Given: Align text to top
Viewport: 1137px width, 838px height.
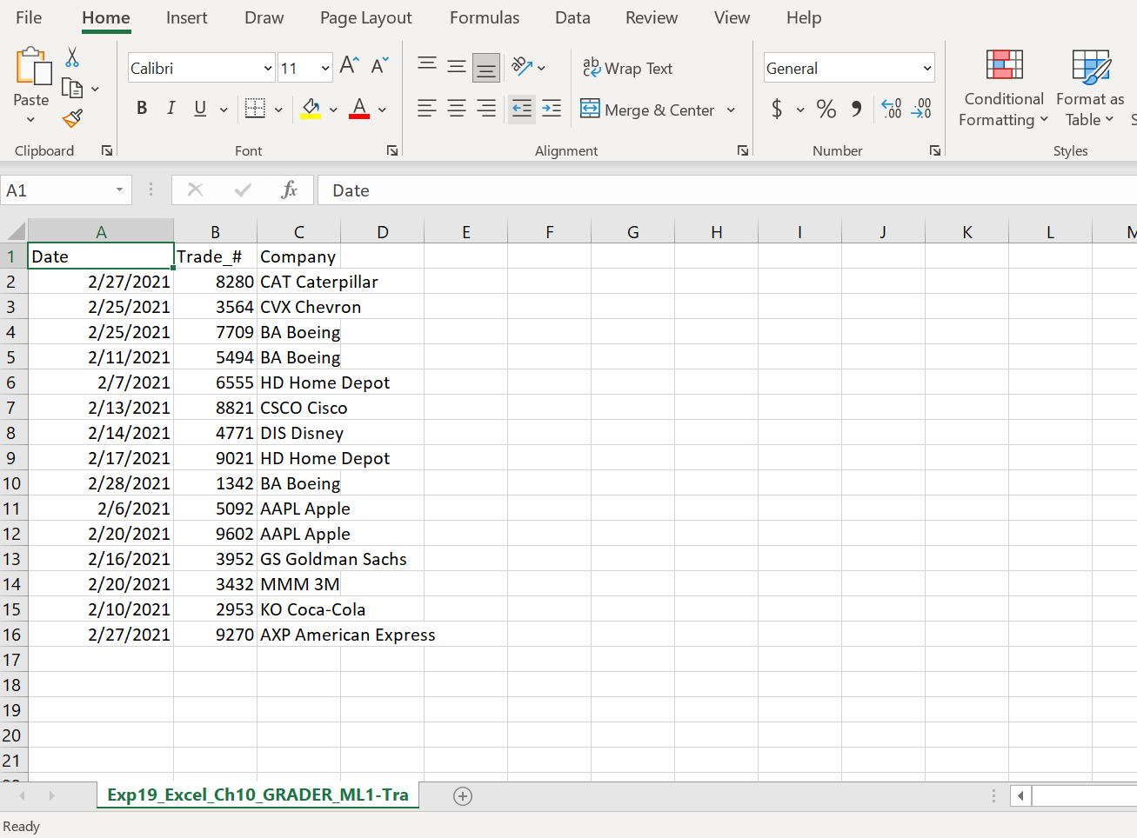Looking at the screenshot, I should click(x=426, y=65).
